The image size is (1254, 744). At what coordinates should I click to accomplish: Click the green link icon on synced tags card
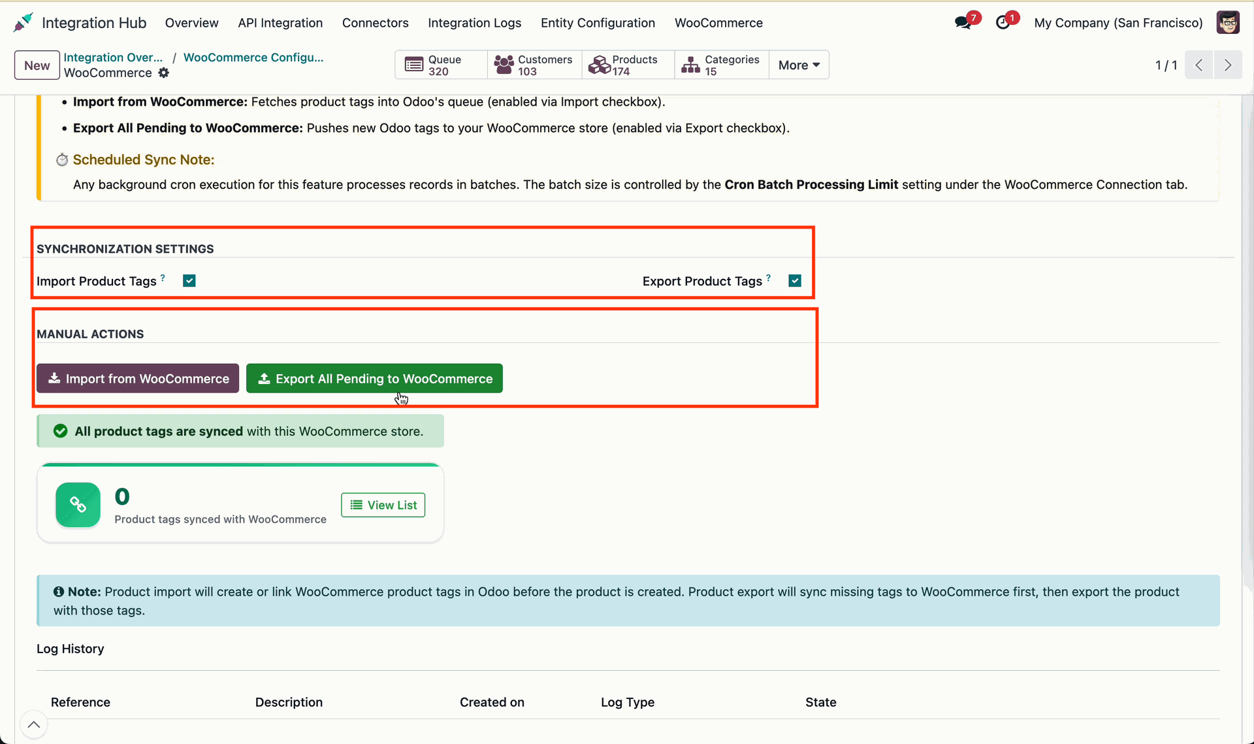click(x=78, y=505)
